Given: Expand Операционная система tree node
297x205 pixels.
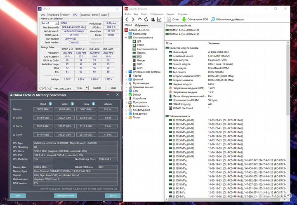Looking at the screenshot, I should (x=126, y=72).
